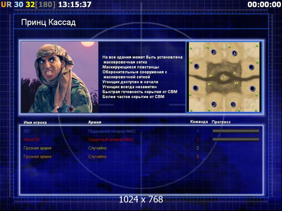This screenshot has width=282, height=211.
Task: Click the red Скрытный генерал МАО army entry
Action: [111, 139]
